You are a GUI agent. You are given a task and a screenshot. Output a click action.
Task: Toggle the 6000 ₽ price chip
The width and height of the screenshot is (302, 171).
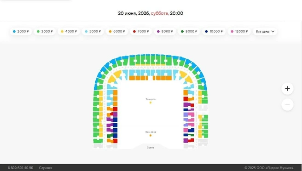click(x=117, y=31)
